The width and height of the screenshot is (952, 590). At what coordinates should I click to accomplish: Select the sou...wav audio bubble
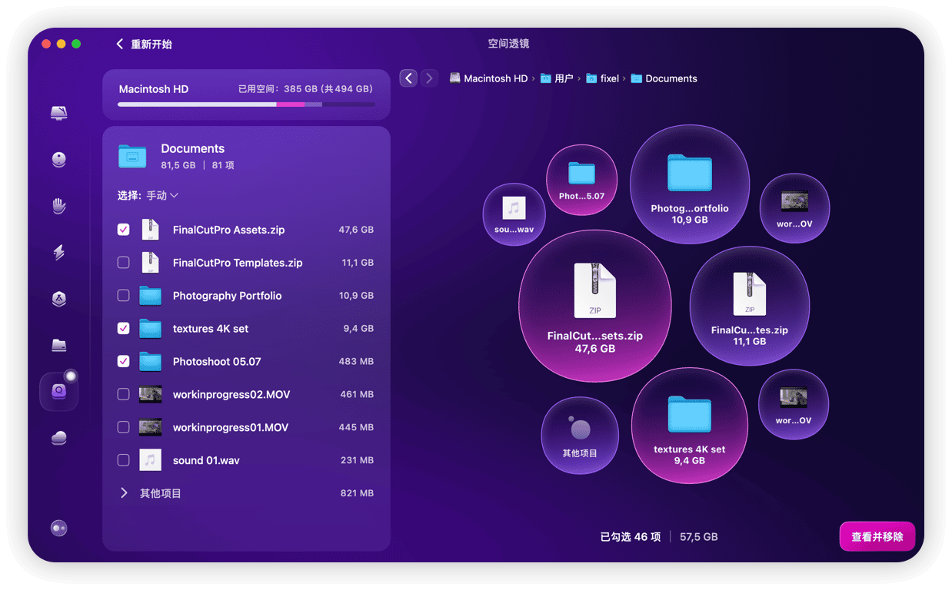[x=514, y=214]
